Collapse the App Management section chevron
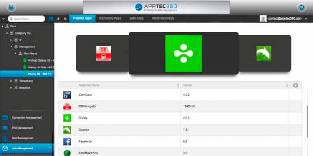The height and width of the screenshot is (156, 313). (x=50, y=148)
